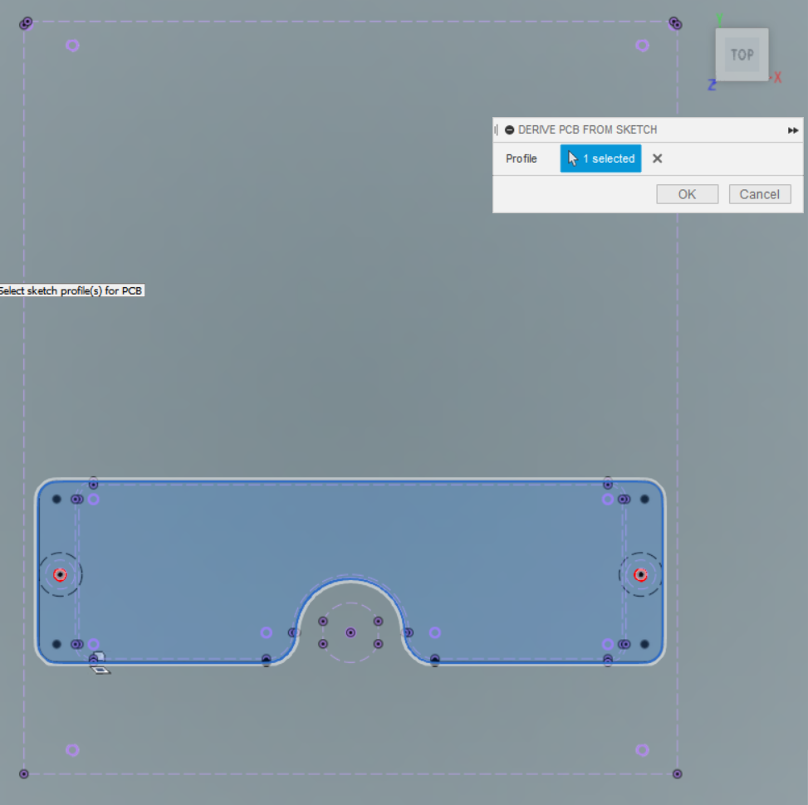808x805 pixels.
Task: Click the TOP face of the ViewCube
Action: (742, 55)
